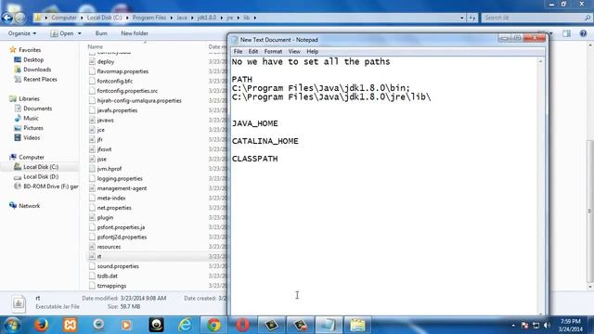Select Local Disk (D:) in navigation pane
The height and width of the screenshot is (334, 594).
tap(41, 177)
